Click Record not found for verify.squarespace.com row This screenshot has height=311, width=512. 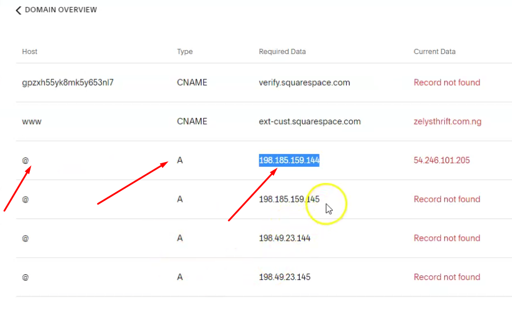click(x=447, y=82)
